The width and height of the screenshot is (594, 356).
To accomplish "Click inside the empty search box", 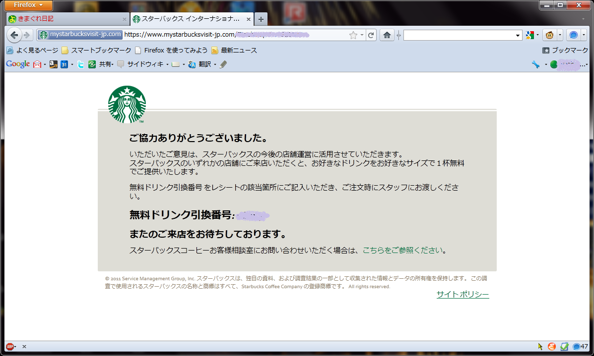I will pos(459,35).
